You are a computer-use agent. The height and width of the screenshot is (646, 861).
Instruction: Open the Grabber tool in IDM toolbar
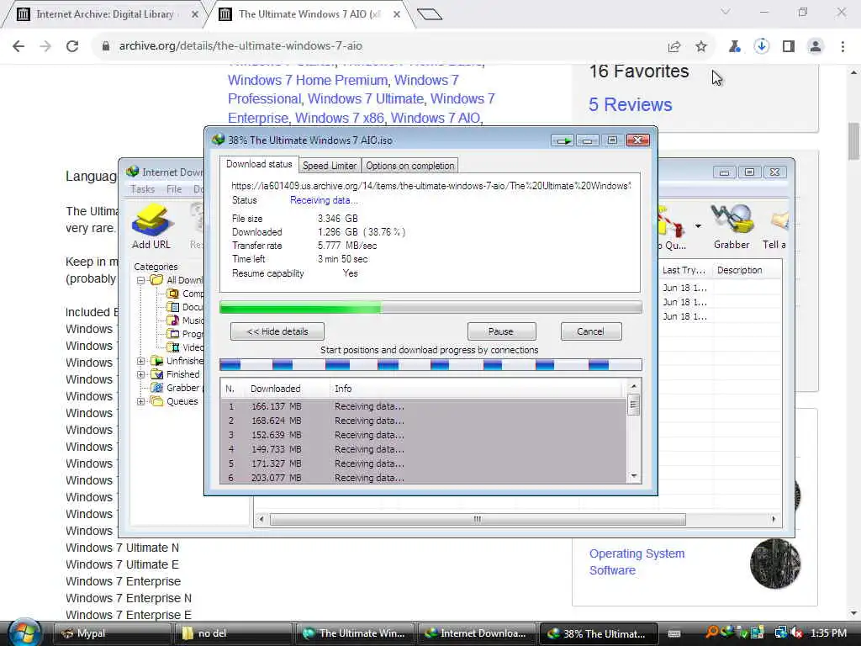732,225
